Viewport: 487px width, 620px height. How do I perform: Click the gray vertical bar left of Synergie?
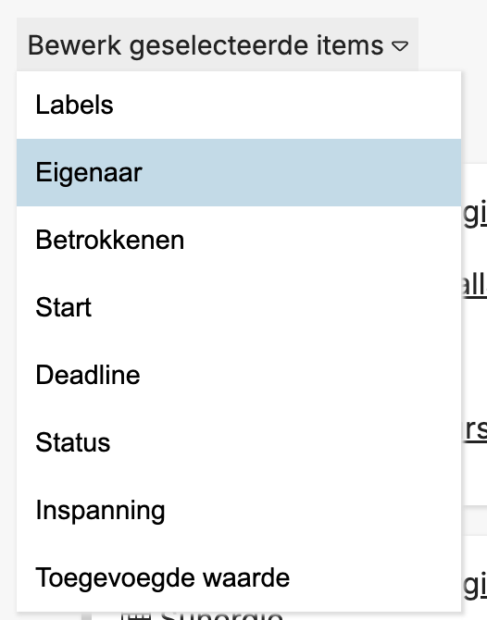click(86, 615)
